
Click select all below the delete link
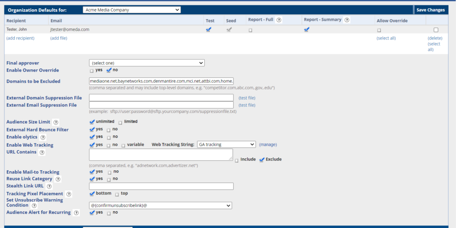(x=434, y=47)
